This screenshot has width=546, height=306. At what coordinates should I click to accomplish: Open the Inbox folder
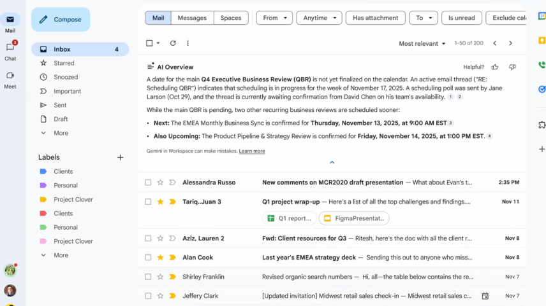[80, 50]
